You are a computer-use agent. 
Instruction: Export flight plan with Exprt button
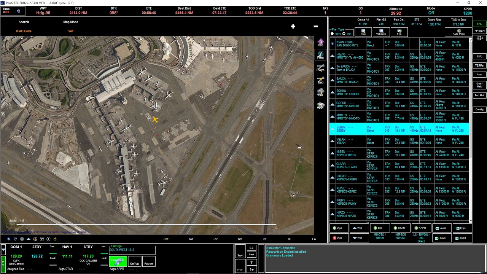[462, 238]
